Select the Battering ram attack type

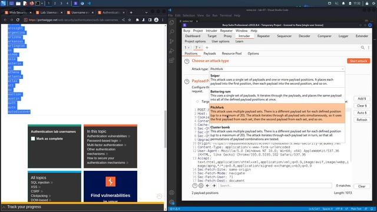[x=277, y=95]
